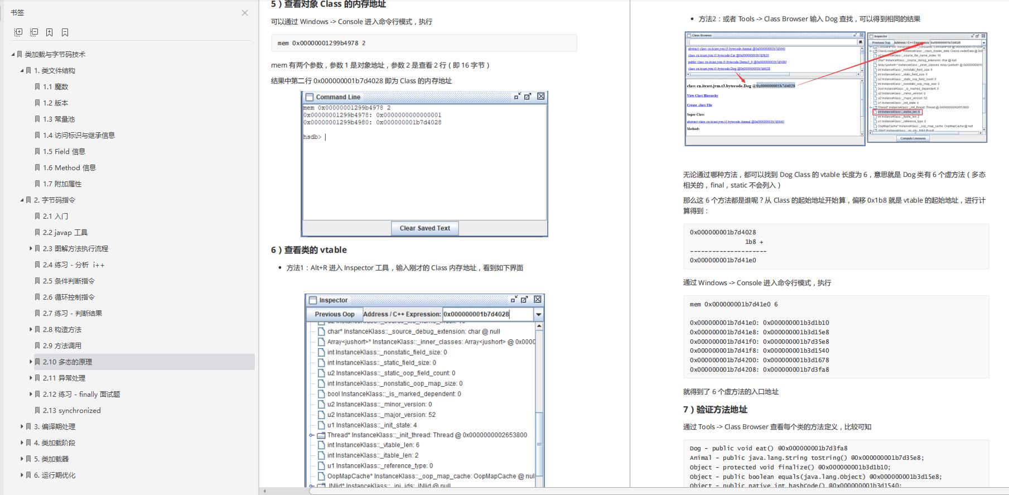1009x495 pixels.
Task: Go to bookmark 2.5 条件判断指令
Action: coord(69,281)
